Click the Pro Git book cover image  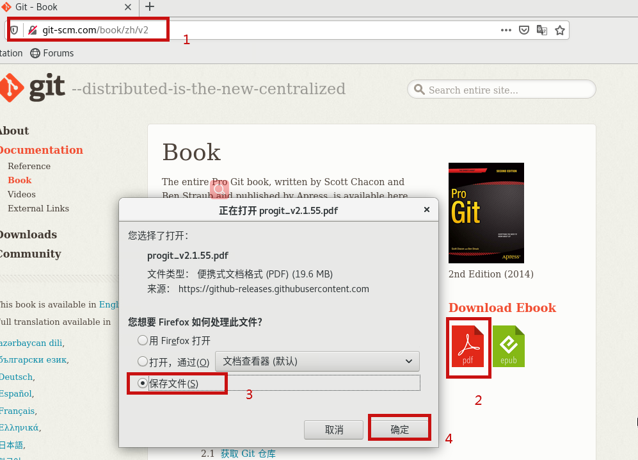pyautogui.click(x=486, y=213)
